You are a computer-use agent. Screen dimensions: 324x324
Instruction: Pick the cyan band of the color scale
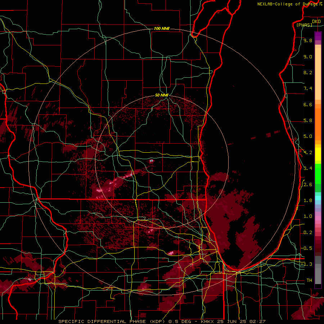318,198
